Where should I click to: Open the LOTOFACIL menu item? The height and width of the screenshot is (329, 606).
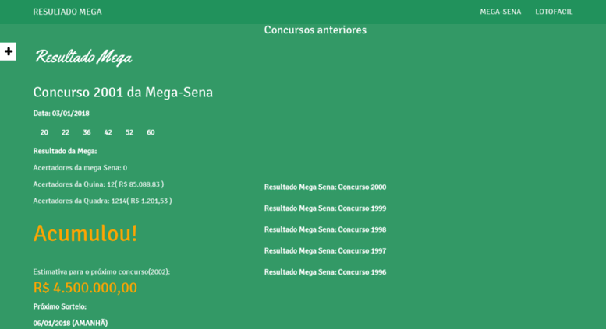tap(554, 12)
